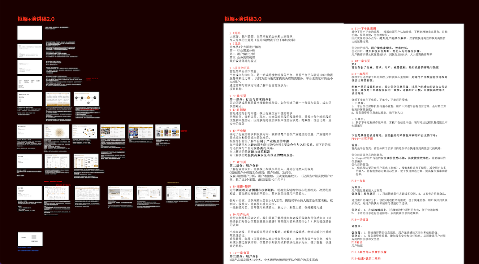Screen dimensions: 479x264
Task: Open the 设计落地 title slide thumbnail
Action: (30, 193)
